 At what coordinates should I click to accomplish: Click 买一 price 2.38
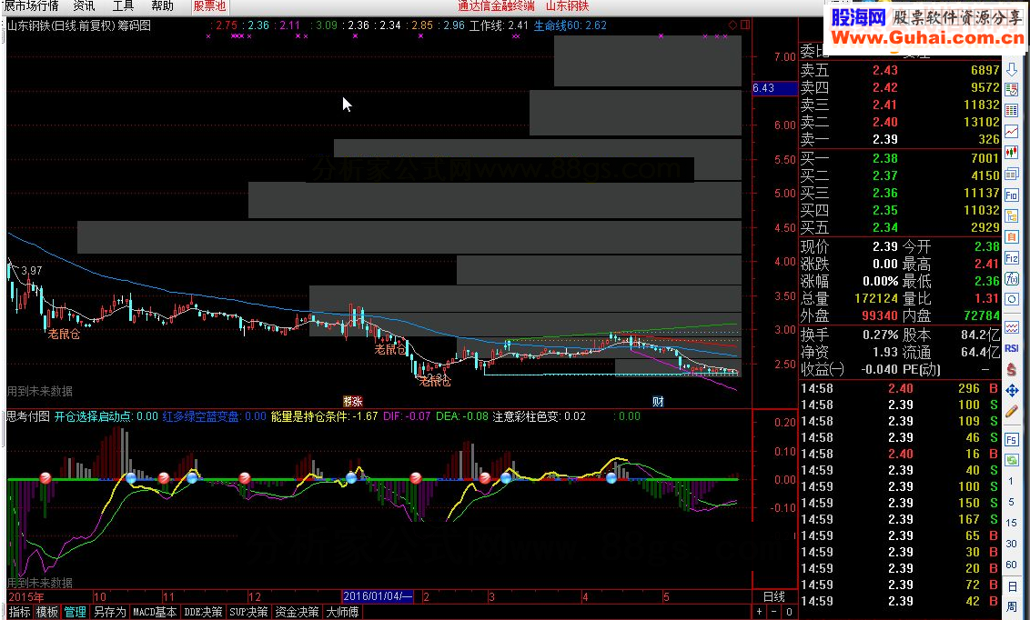tap(884, 158)
